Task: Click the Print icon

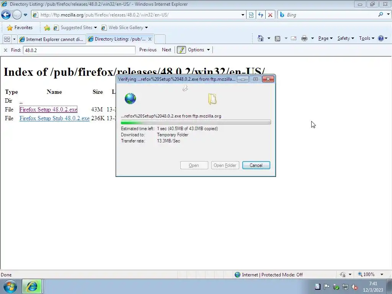Action: (304, 38)
